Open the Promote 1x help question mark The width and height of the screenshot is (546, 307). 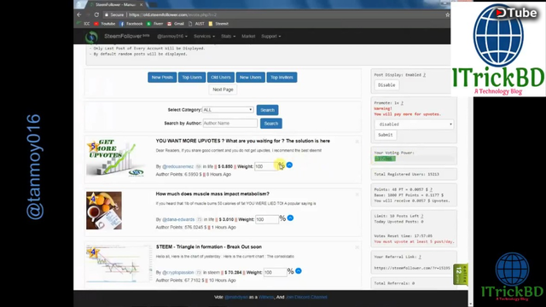point(402,103)
